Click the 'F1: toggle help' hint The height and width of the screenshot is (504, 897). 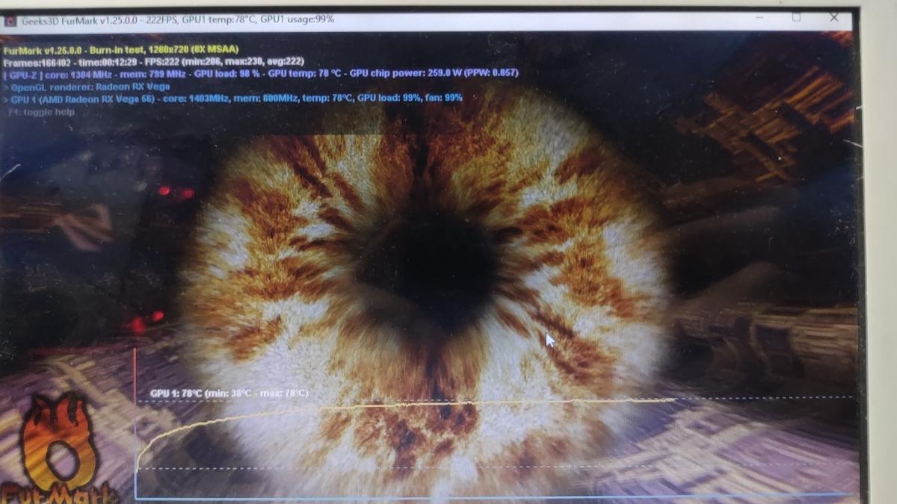pyautogui.click(x=42, y=112)
